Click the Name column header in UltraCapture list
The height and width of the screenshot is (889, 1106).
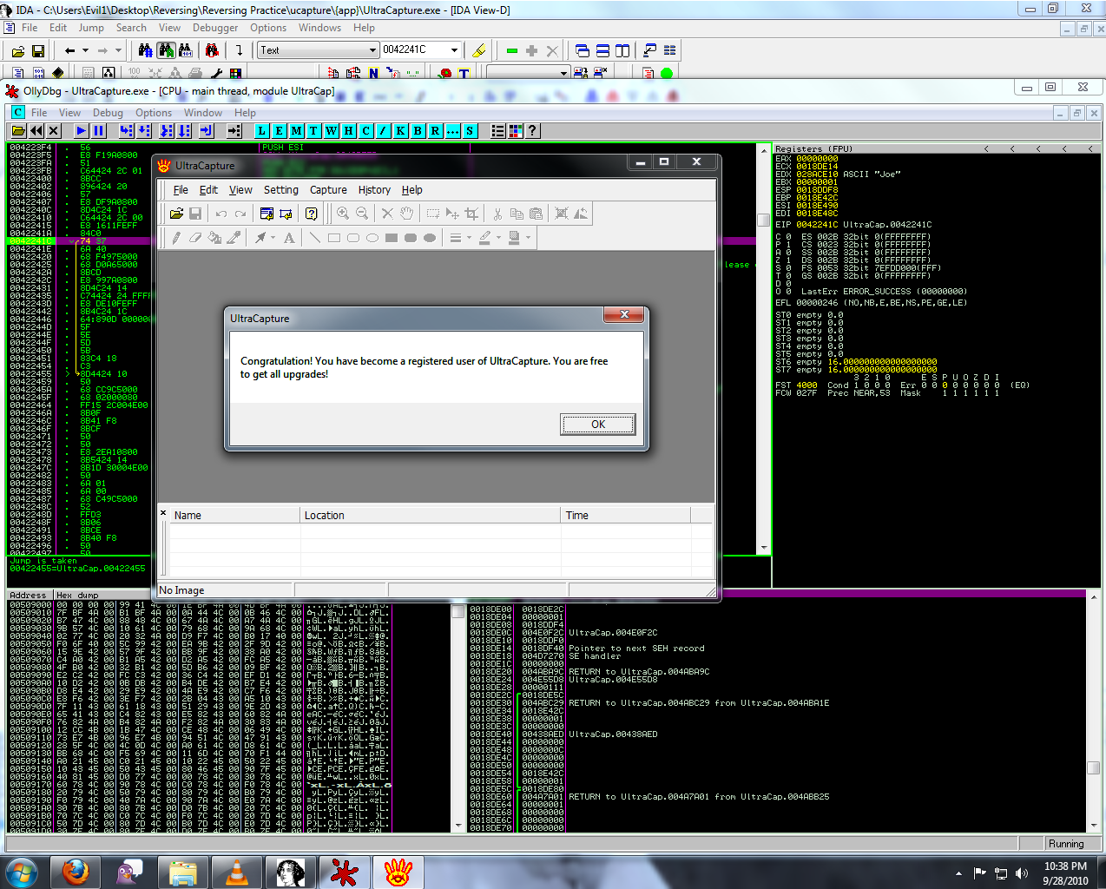234,516
